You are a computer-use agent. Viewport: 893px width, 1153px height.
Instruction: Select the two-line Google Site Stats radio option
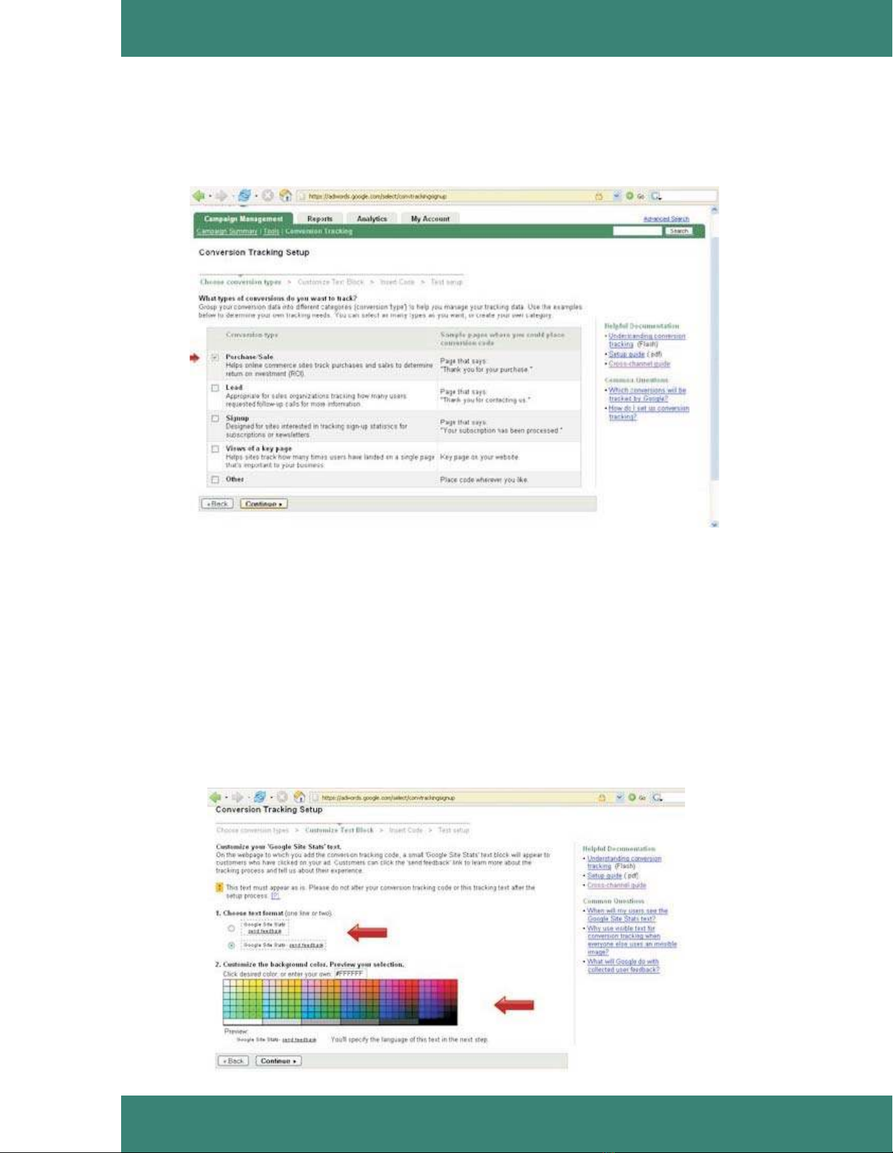point(231,929)
